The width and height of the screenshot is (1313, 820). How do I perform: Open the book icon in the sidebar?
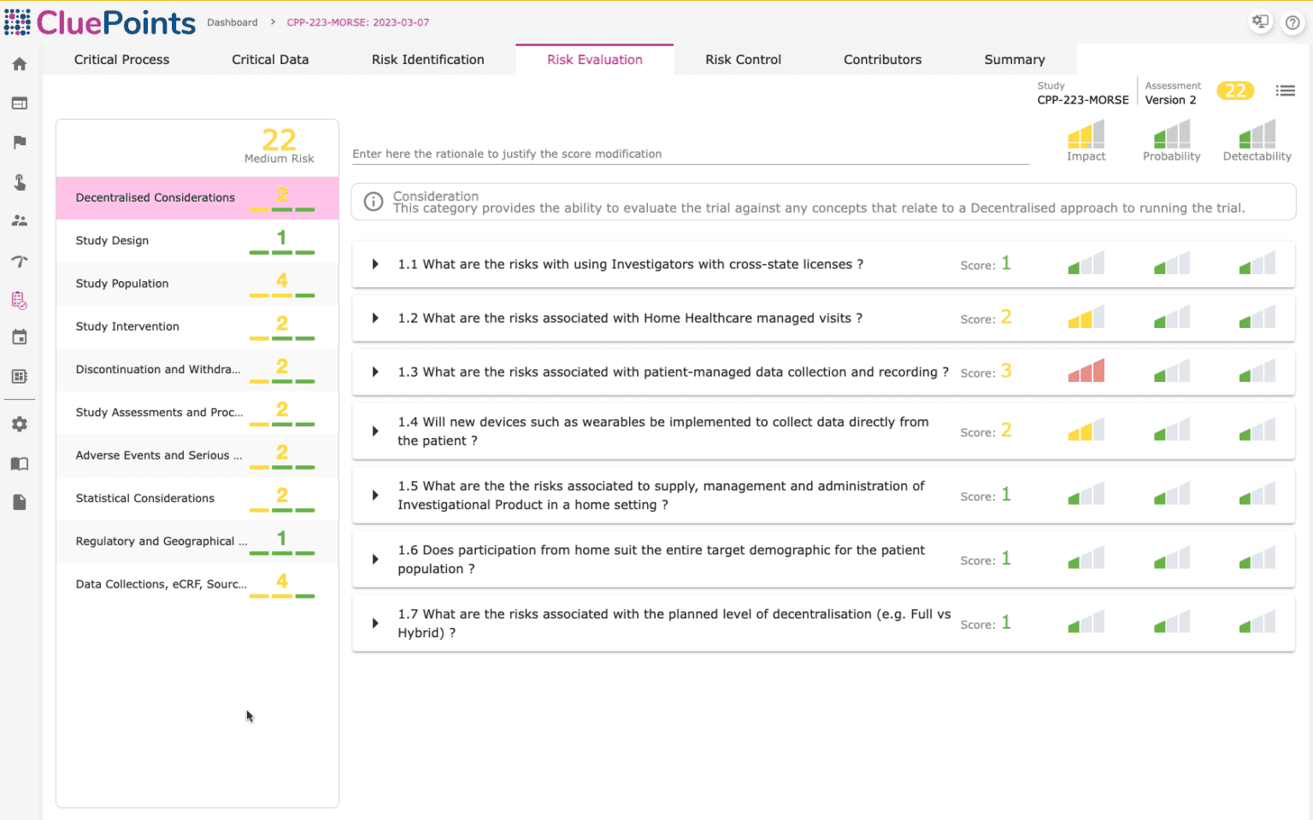(x=20, y=464)
